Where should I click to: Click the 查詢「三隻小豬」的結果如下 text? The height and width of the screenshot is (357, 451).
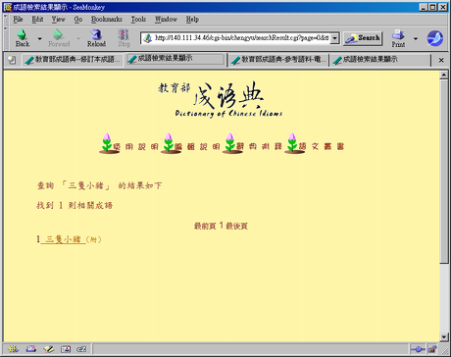coord(99,185)
